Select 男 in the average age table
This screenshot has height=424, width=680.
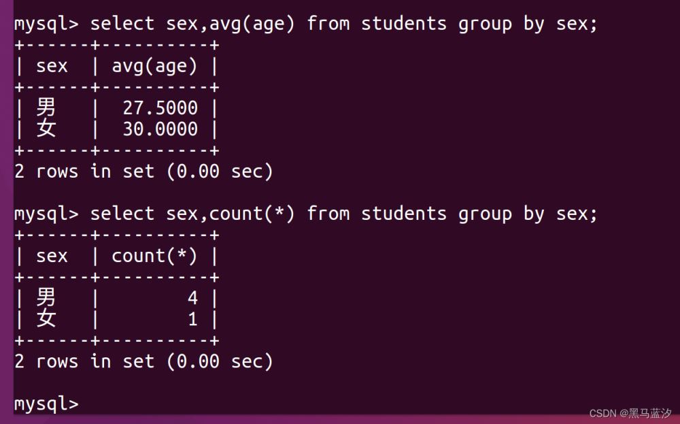point(46,108)
